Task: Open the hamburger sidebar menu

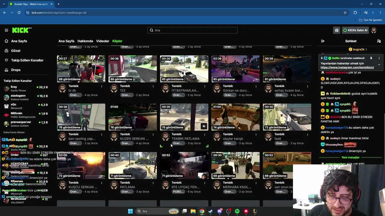Action: tap(6, 30)
